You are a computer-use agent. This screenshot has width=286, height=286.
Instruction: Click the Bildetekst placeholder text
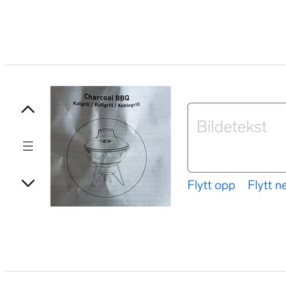tap(232, 126)
